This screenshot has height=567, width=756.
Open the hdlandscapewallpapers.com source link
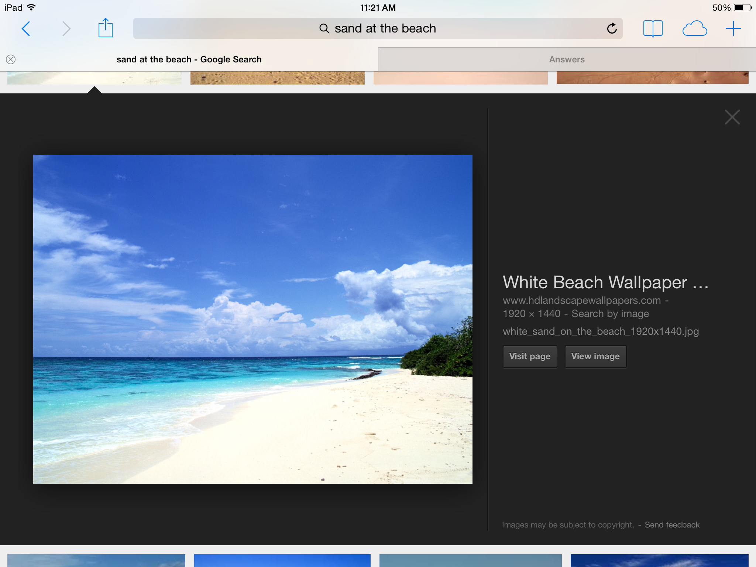click(582, 300)
